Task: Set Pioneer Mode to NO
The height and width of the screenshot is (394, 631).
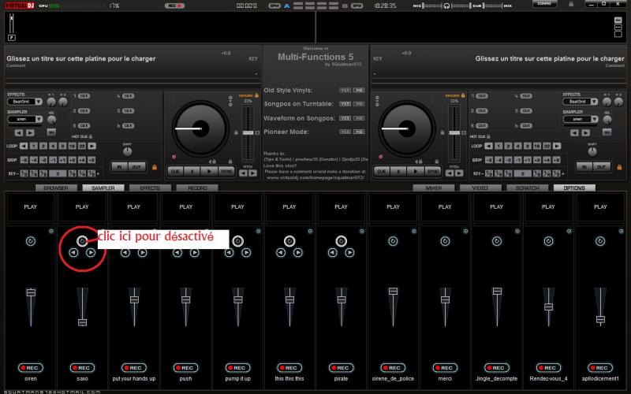Action: pos(358,131)
